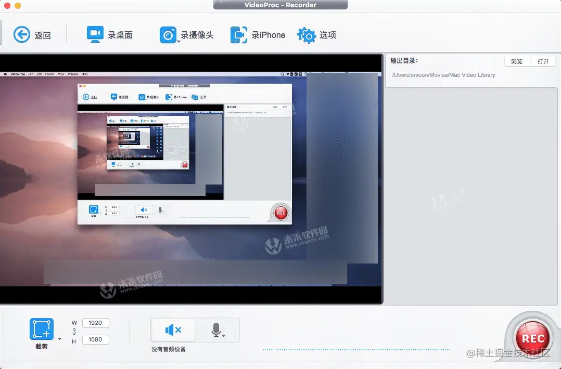561x369 pixels.
Task: Click the 没有音频设备 status text
Action: pos(169,349)
